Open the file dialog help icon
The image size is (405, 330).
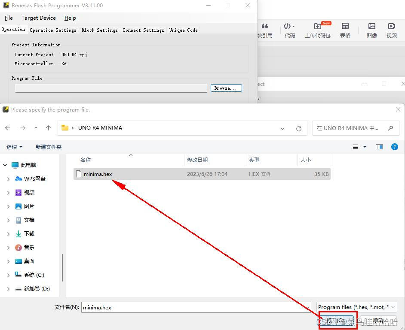coord(394,147)
